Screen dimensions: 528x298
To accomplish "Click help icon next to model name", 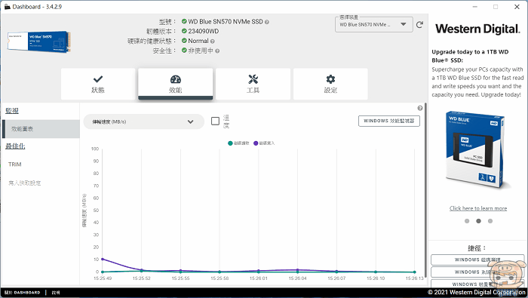I will 267,22.
